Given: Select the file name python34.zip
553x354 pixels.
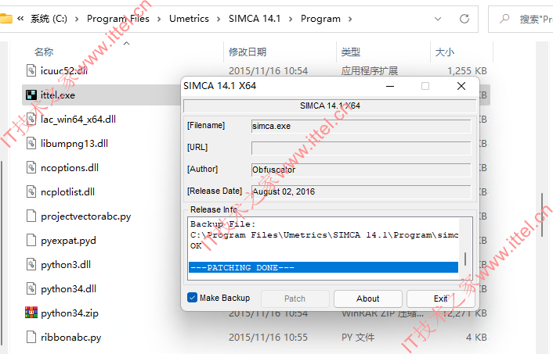Looking at the screenshot, I should (x=70, y=313).
